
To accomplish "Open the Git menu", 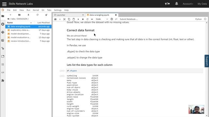I will tap(43, 10).
